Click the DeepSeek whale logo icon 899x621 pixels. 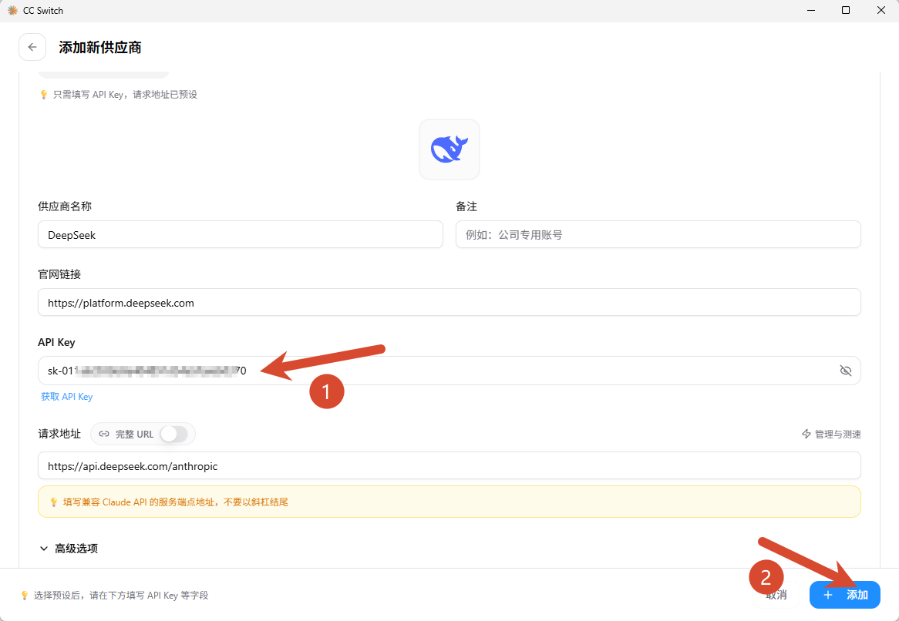click(449, 149)
